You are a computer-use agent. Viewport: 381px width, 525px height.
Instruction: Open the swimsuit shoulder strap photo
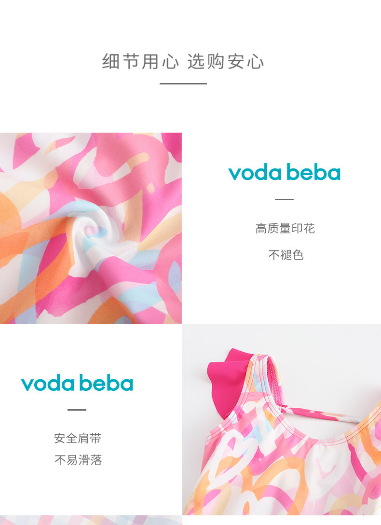(281, 419)
